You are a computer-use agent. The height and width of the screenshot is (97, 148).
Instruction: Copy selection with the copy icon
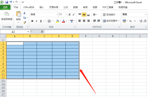click(x=25, y=18)
